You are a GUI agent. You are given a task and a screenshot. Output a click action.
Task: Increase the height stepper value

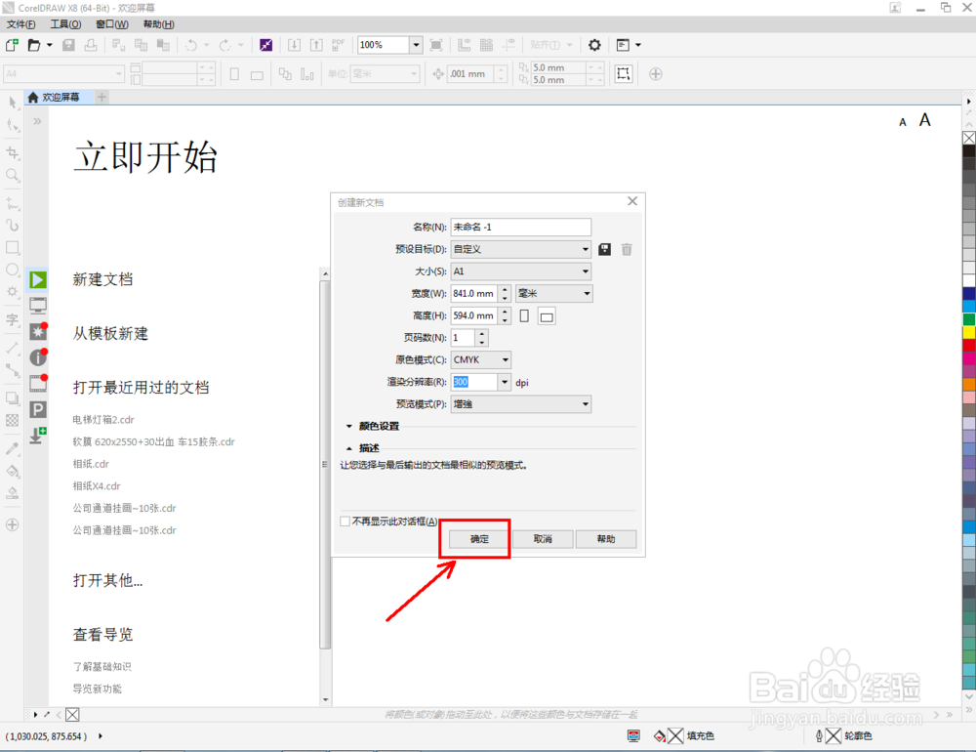click(x=505, y=312)
